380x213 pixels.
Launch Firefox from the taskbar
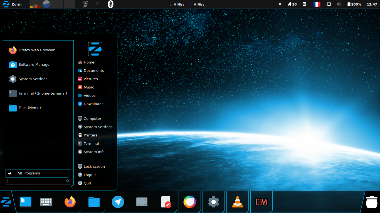(x=70, y=202)
